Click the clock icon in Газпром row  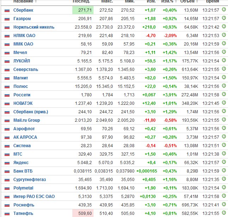click(x=224, y=18)
